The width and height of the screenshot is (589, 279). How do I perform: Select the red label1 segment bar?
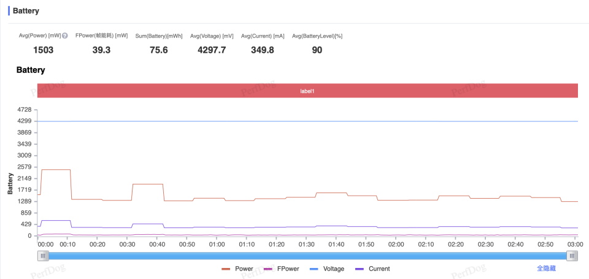pyautogui.click(x=307, y=91)
